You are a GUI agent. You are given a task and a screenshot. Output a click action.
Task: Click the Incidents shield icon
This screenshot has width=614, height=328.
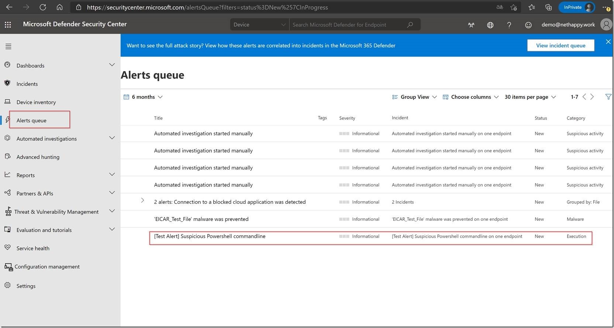click(x=7, y=83)
